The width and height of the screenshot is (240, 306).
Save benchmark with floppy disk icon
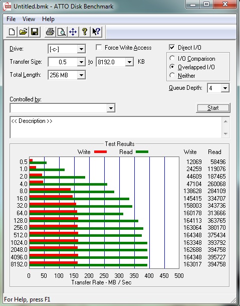35,32
